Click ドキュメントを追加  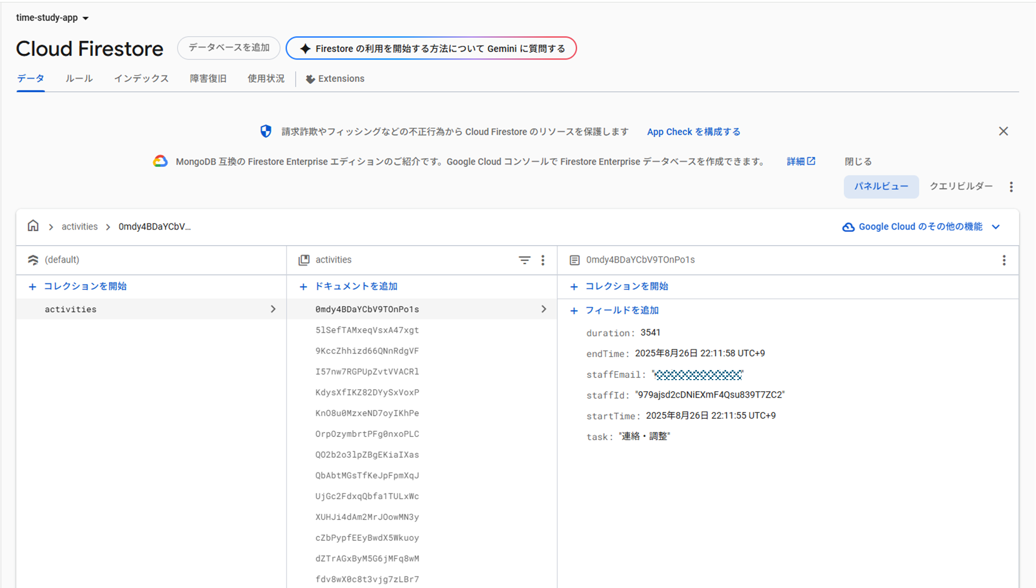tap(349, 287)
